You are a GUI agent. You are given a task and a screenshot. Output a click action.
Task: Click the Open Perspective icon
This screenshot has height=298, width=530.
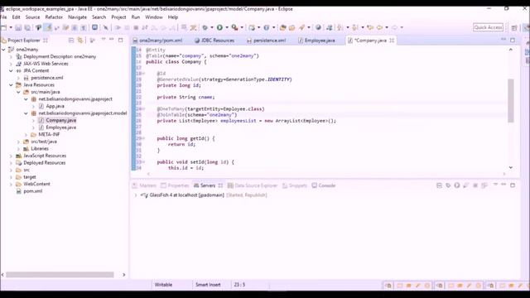point(514,27)
